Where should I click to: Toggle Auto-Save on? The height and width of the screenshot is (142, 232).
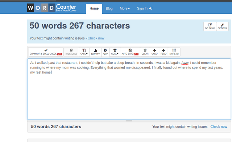coord(130,52)
